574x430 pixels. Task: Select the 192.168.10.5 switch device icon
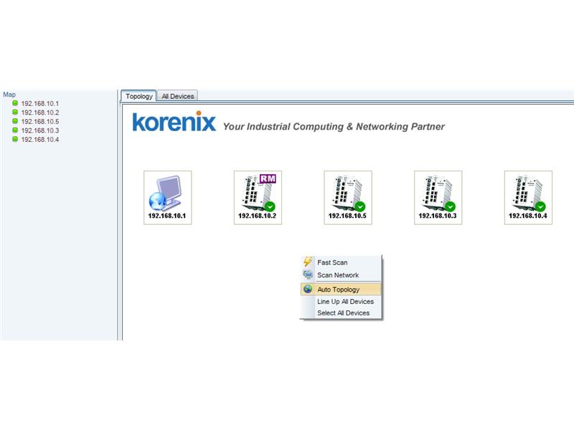click(x=348, y=198)
